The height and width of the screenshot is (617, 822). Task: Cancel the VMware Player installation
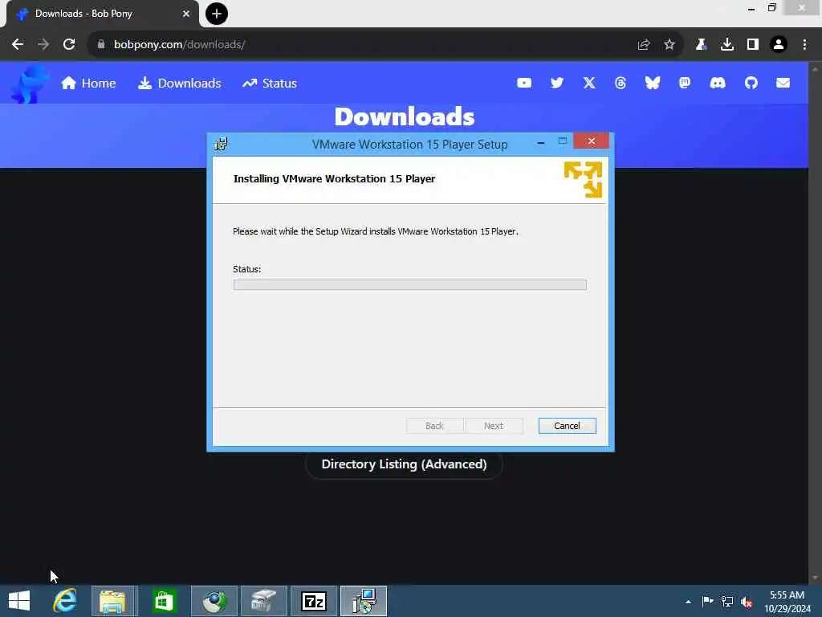click(568, 426)
